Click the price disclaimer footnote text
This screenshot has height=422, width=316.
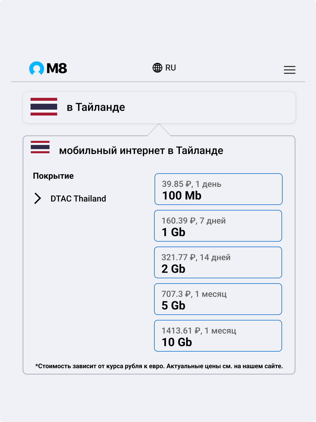tap(159, 366)
